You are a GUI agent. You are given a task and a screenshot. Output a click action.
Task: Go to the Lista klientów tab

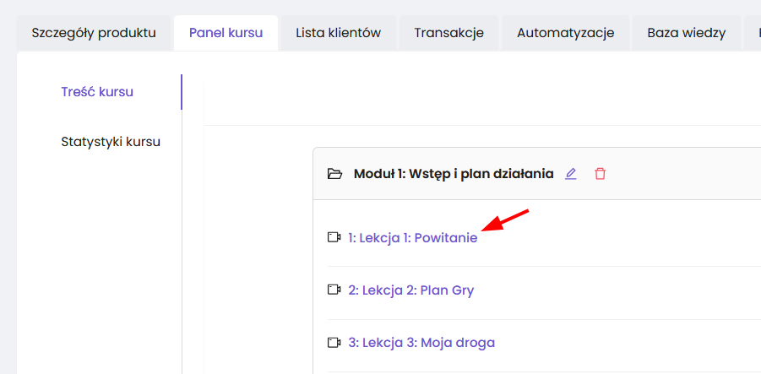pos(338,33)
